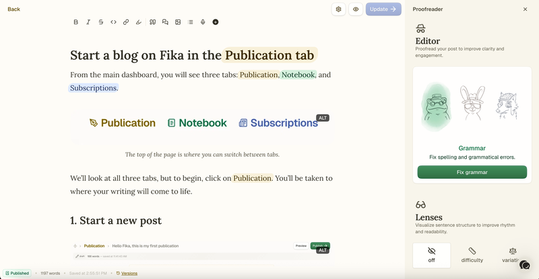
Task: Insert an image from toolbar
Action: [x=178, y=22]
